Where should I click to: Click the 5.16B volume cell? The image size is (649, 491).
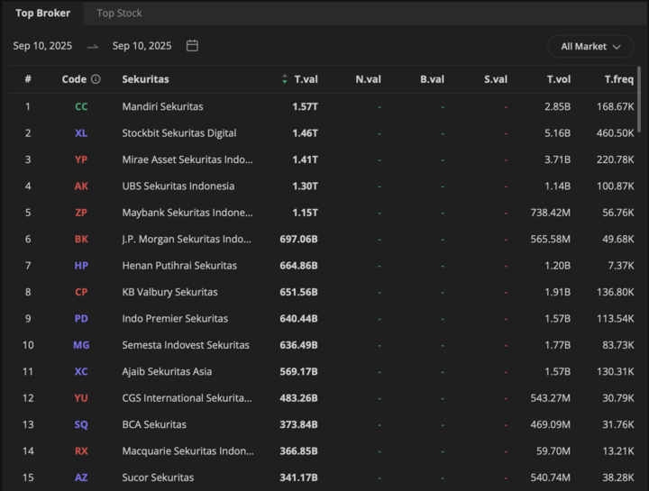coord(558,133)
